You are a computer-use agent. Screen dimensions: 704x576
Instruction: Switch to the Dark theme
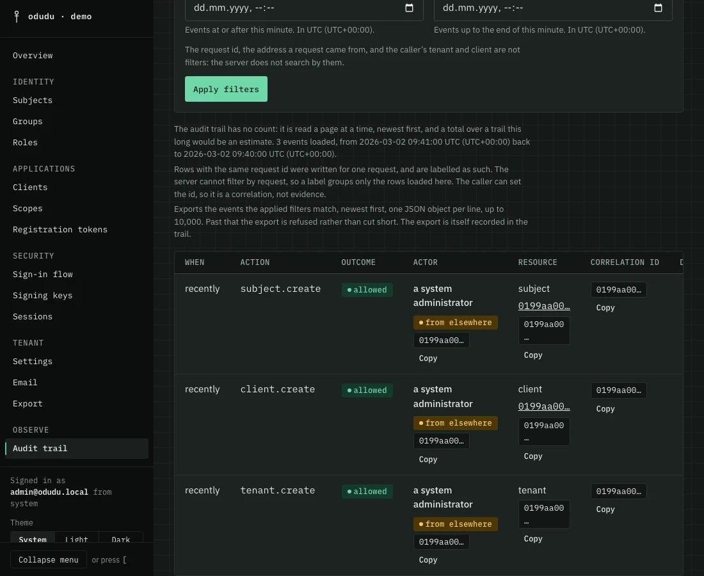click(x=120, y=539)
